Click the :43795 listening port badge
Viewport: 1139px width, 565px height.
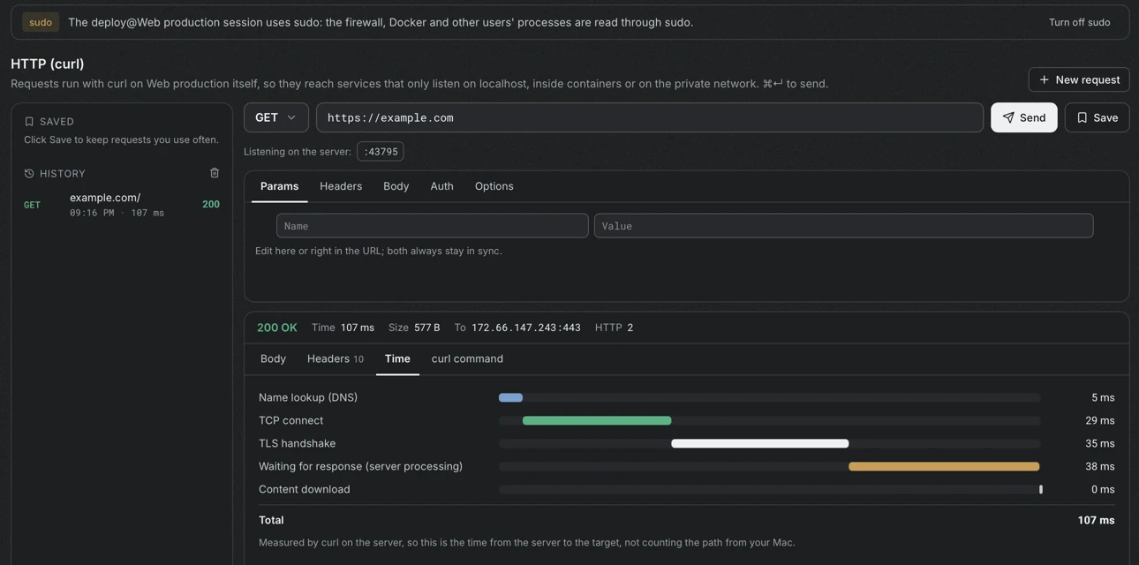[381, 152]
